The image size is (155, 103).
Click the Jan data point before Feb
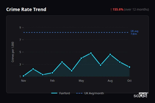[x=43, y=75]
